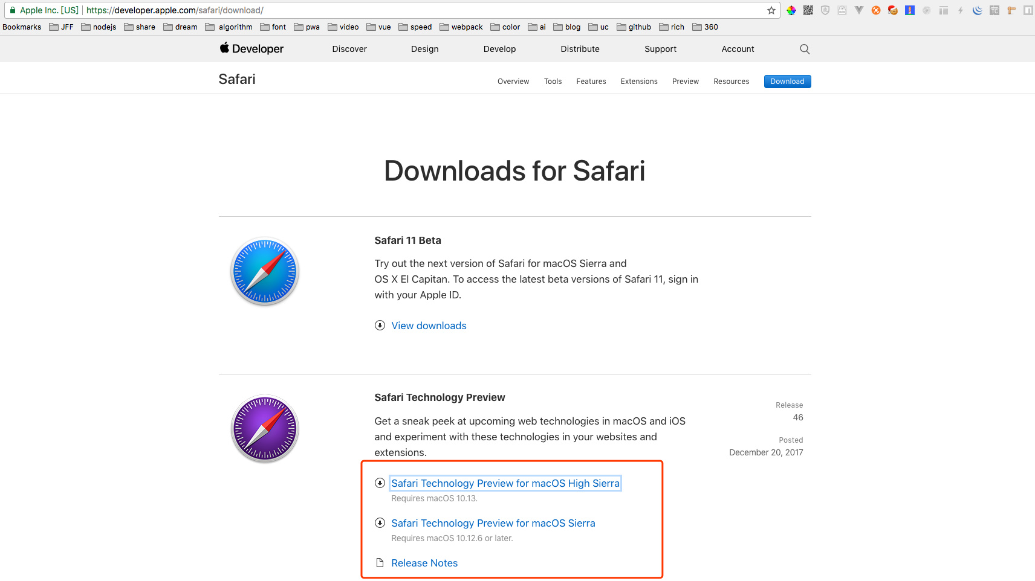
Task: Open the color wheel extension
Action: tap(791, 10)
